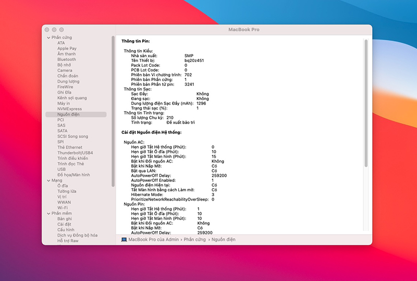Click the green zoom window button
417x281 pixels.
click(x=62, y=30)
